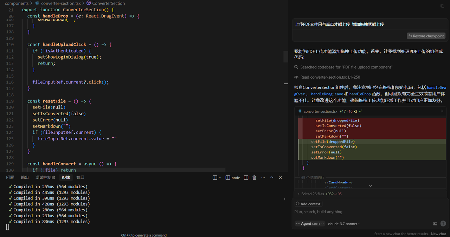Image resolution: width=450 pixels, height=237 pixels.
Task: Switch to the 输出 panel tab
Action: [25, 178]
